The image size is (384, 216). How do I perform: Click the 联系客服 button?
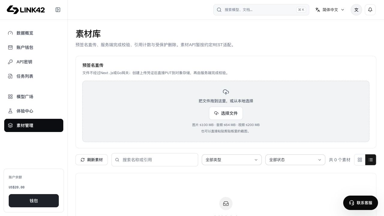tap(361, 203)
